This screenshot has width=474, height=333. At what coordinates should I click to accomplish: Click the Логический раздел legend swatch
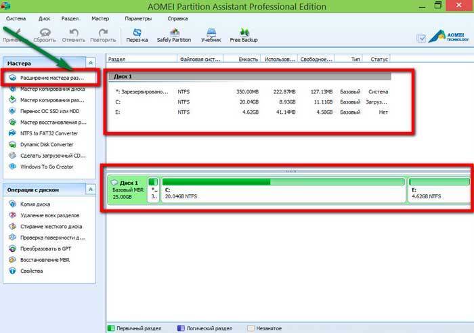(x=181, y=328)
